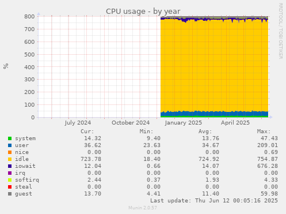The height and width of the screenshot is (214, 286).
Task: Click the January 2025 axis label
Action: [x=184, y=123]
